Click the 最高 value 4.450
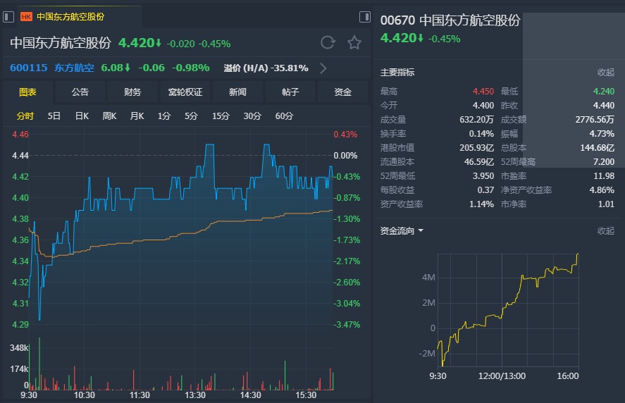 click(x=483, y=92)
